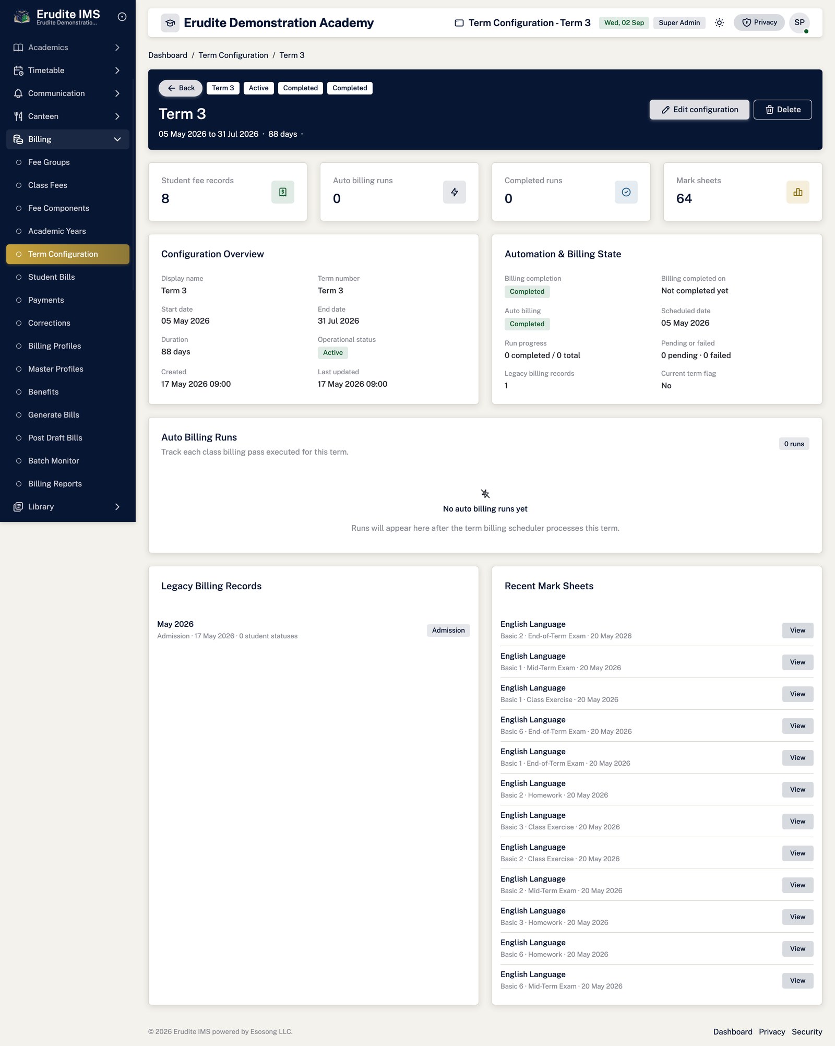Click the Admission badge on May 2026 record
Screen dimensions: 835x1046
[448, 631]
